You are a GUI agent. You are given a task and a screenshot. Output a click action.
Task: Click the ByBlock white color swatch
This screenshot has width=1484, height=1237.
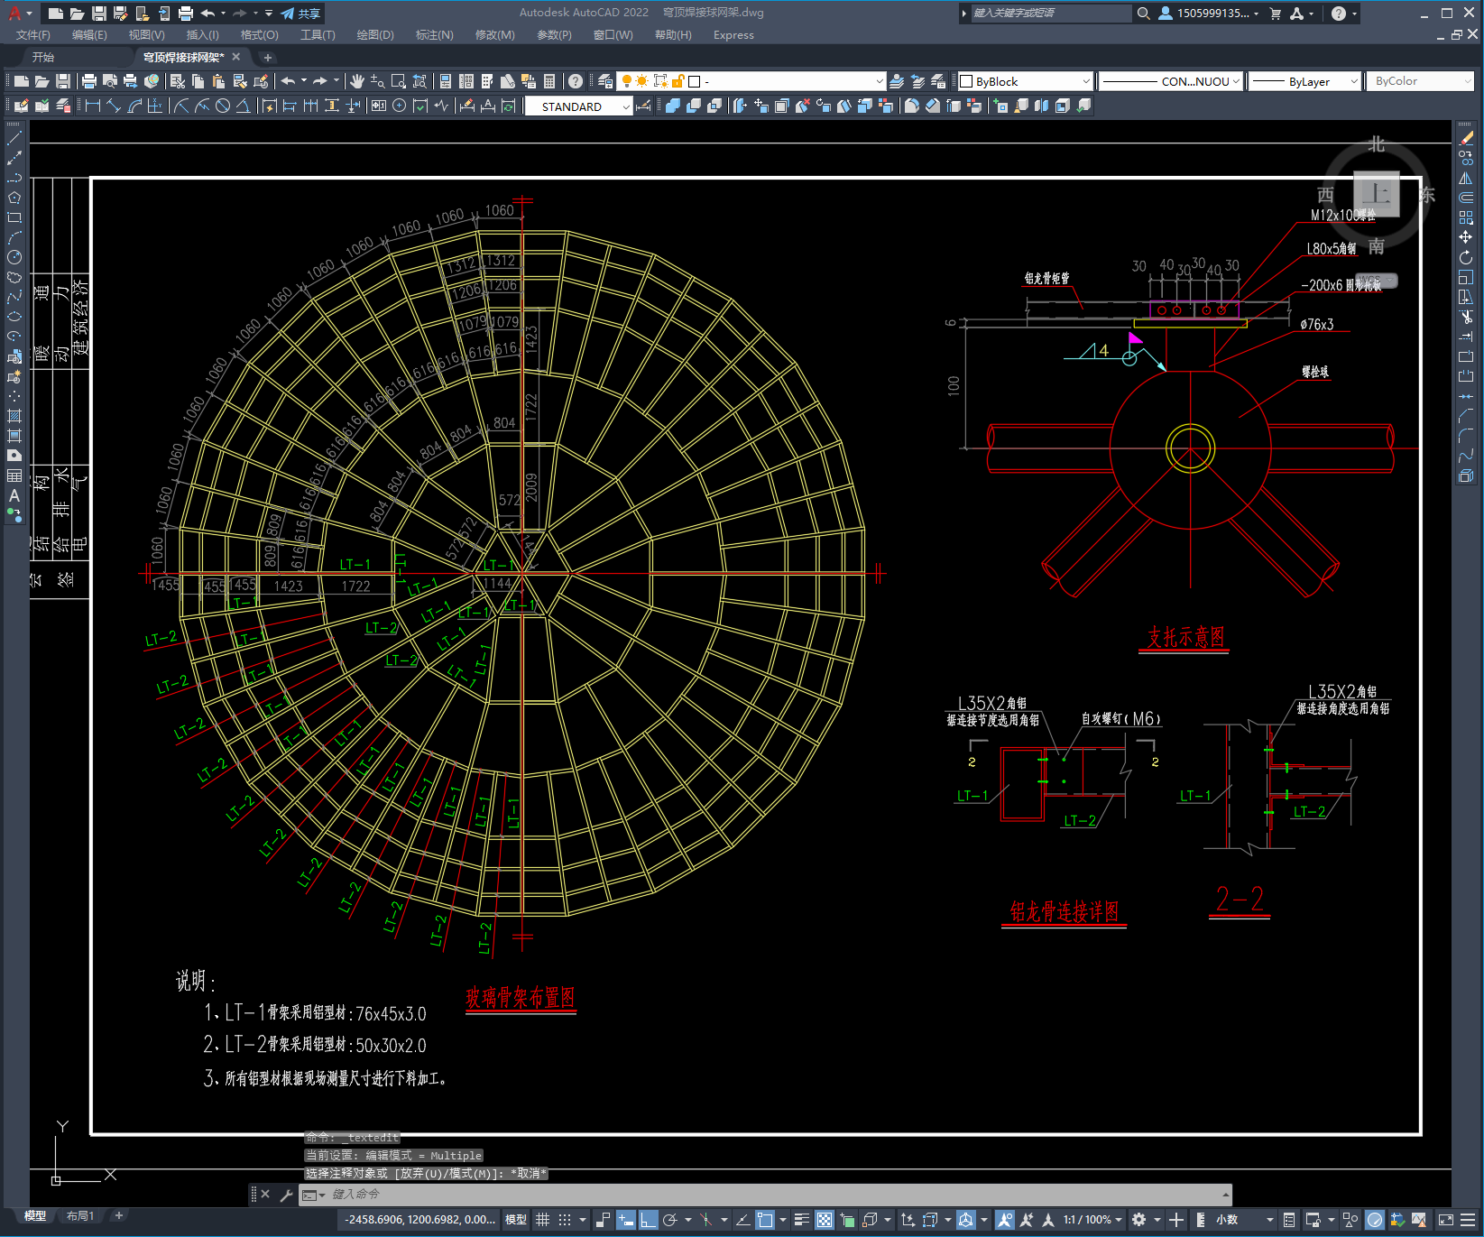[x=966, y=81]
